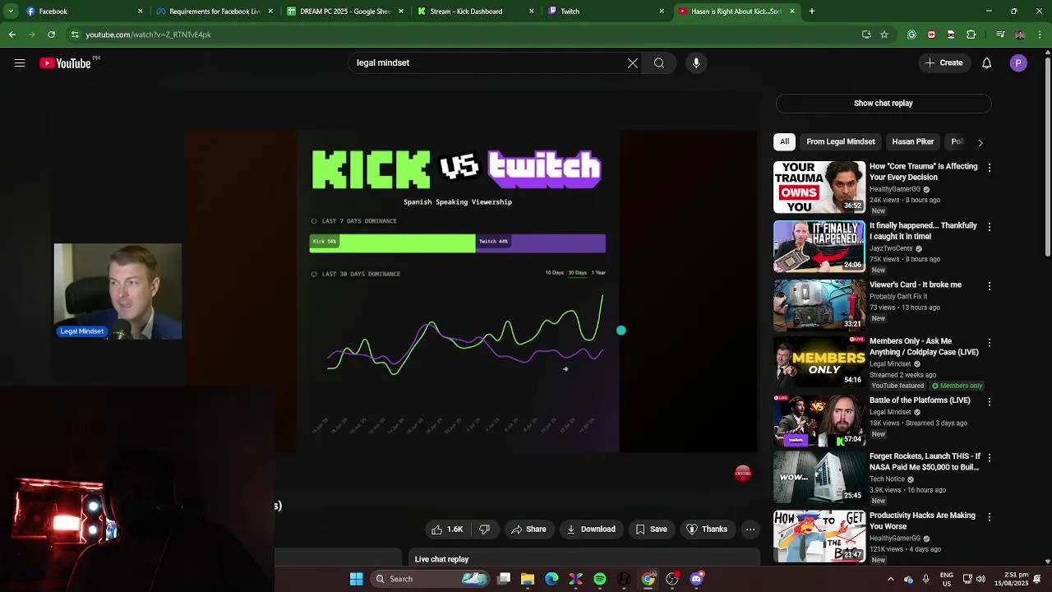Open YouTube notifications bell
The width and height of the screenshot is (1052, 592).
[x=986, y=63]
